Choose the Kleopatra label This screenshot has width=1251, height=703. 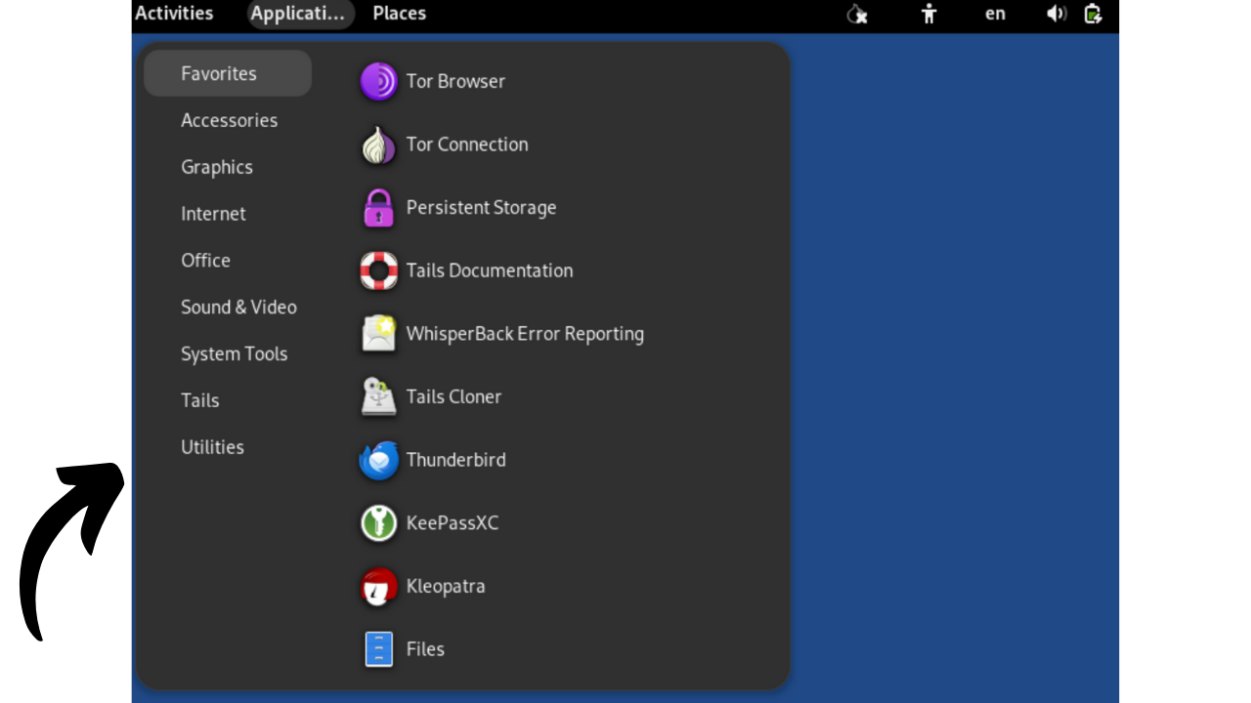[x=446, y=586]
